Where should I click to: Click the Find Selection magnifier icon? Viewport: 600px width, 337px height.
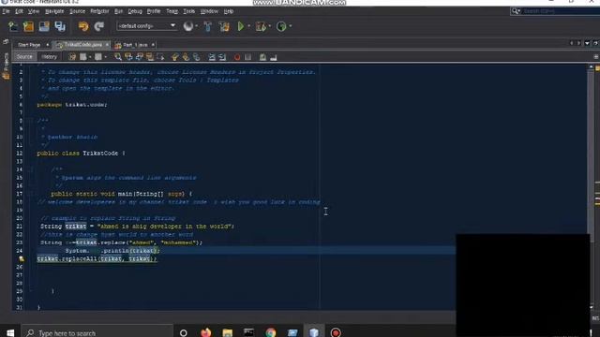[x=118, y=57]
